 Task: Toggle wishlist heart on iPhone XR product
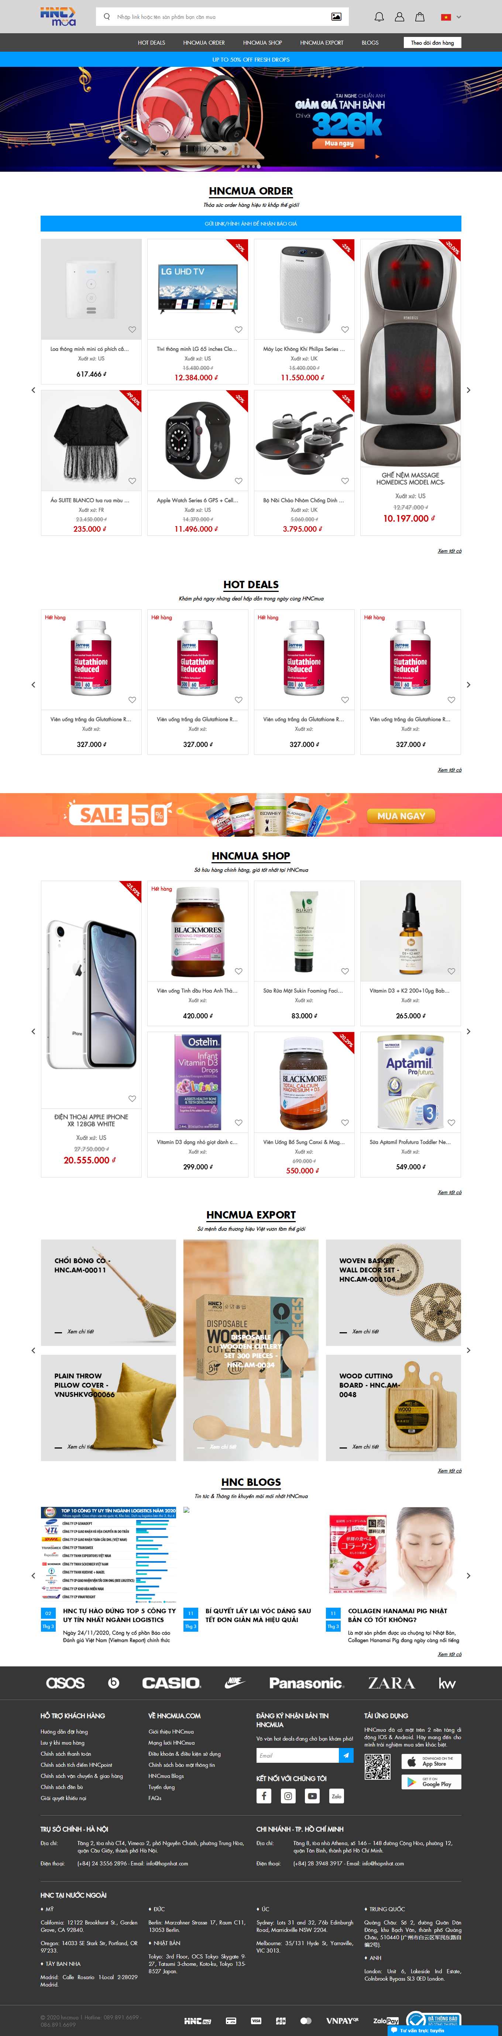[132, 1098]
